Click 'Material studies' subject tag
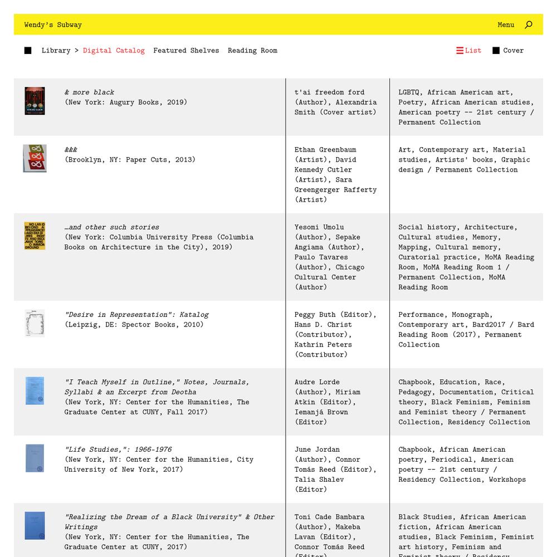Viewport: 557px width, 557px height. 463,154
